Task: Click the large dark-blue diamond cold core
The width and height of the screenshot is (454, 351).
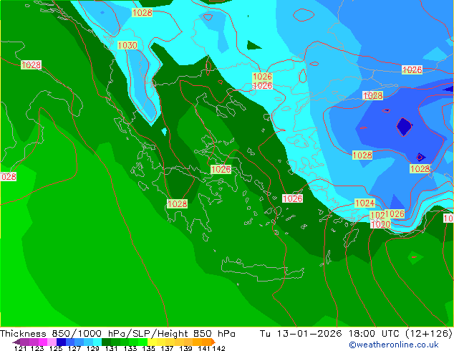Action: click(x=404, y=127)
